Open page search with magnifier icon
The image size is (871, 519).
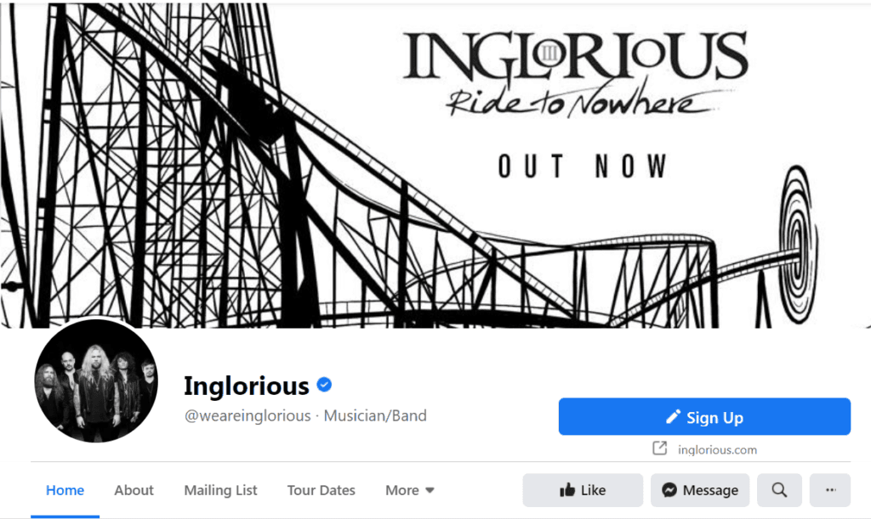779,489
